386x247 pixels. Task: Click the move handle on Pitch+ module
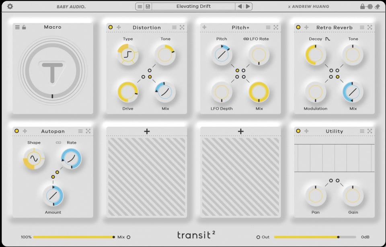204,27
